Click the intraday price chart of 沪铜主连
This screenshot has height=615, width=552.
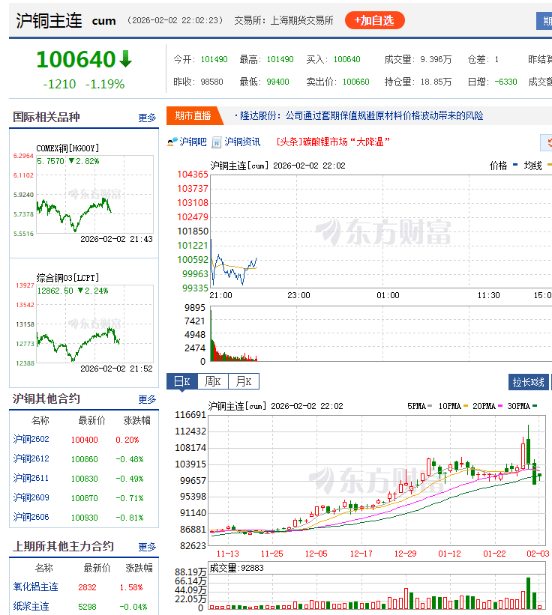click(x=381, y=231)
